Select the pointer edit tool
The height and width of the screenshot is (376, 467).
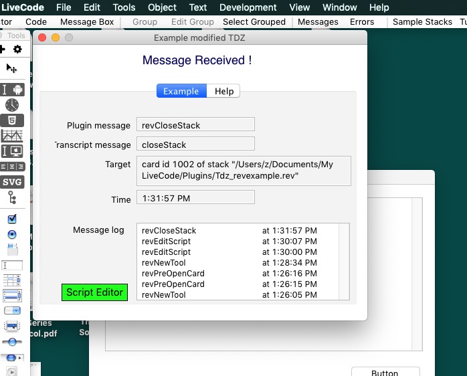coord(11,68)
